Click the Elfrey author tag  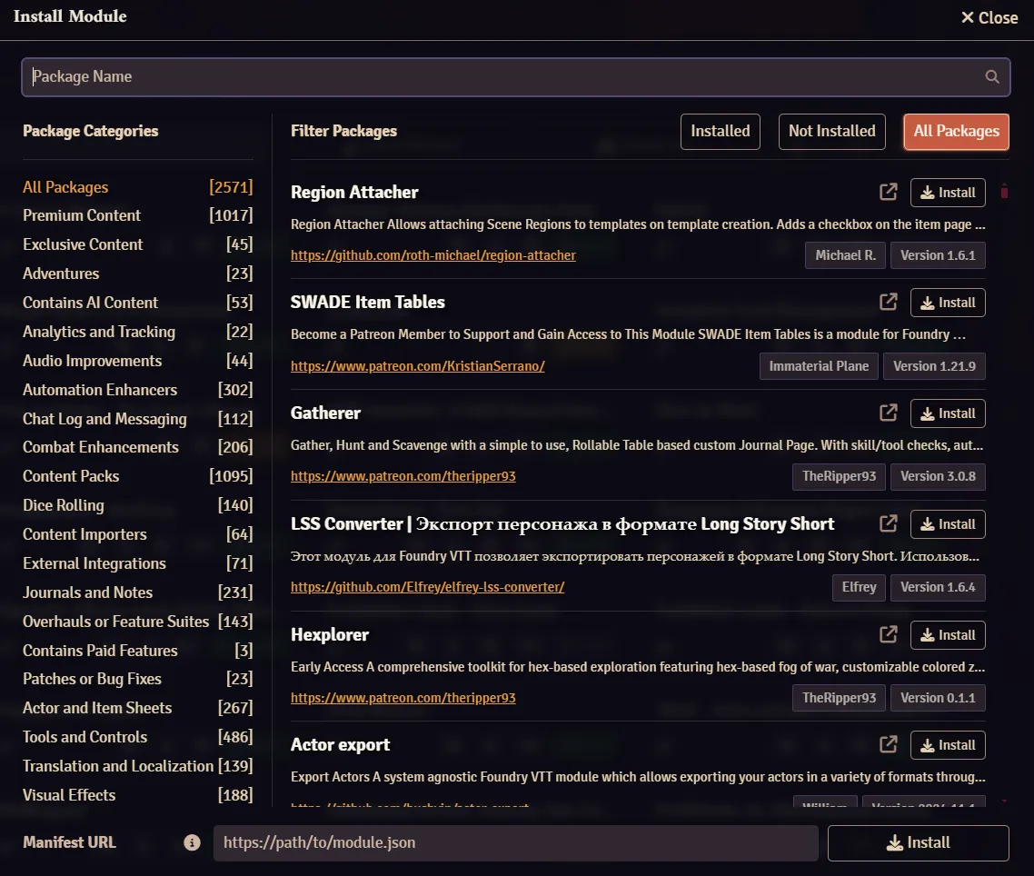coord(859,587)
